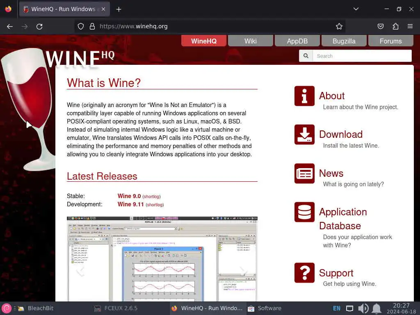Image resolution: width=420 pixels, height=315 pixels.
Task: Click the Support question mark icon
Action: coord(304,273)
